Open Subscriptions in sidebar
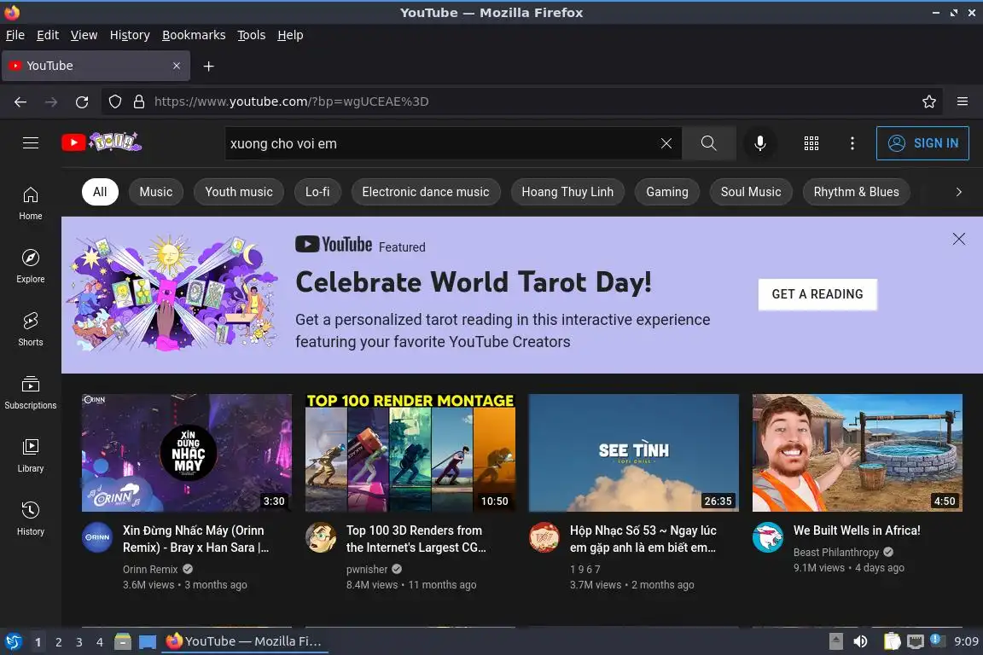 [30, 392]
